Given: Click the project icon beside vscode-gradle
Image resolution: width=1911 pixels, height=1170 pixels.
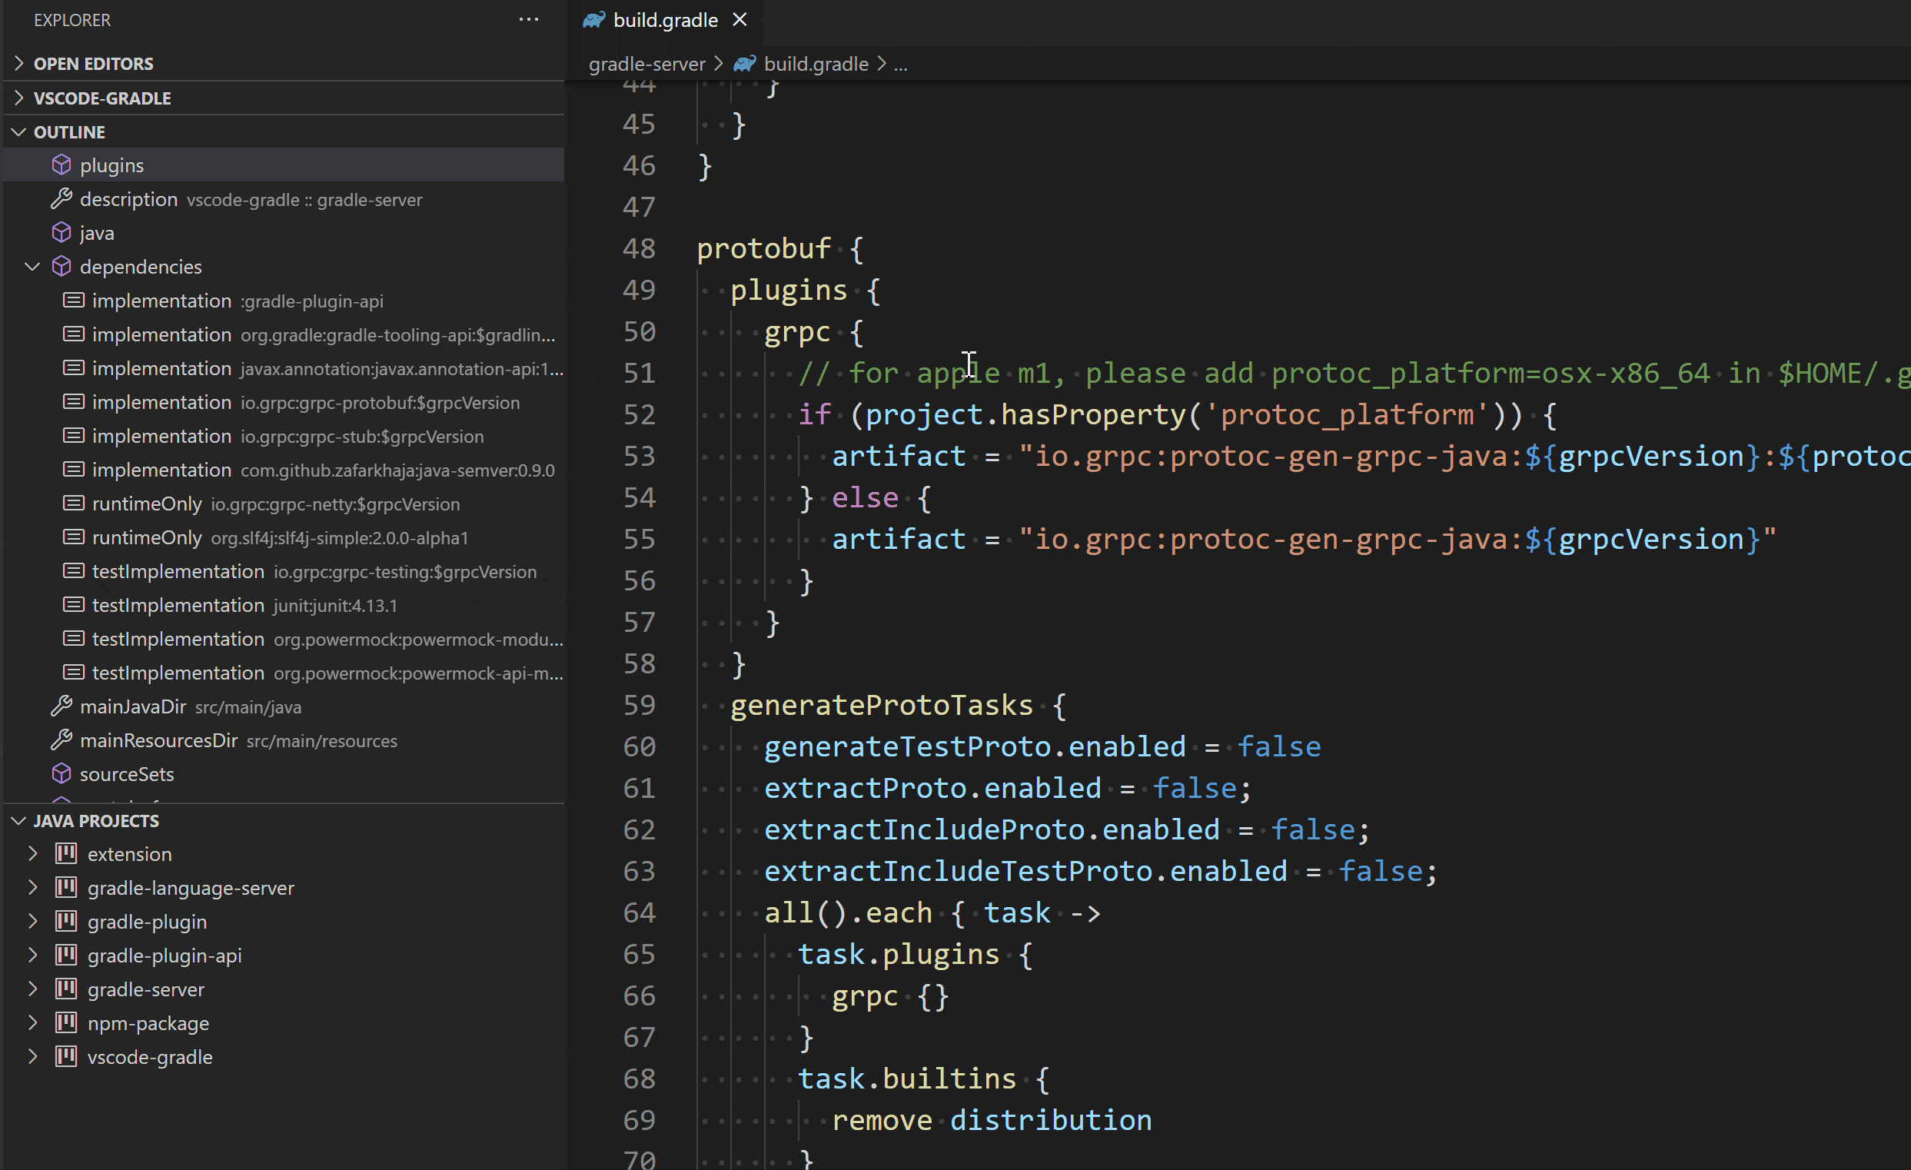Looking at the screenshot, I should pyautogui.click(x=66, y=1056).
